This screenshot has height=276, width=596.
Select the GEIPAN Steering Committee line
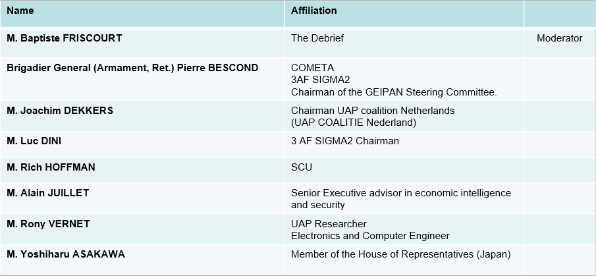394,92
